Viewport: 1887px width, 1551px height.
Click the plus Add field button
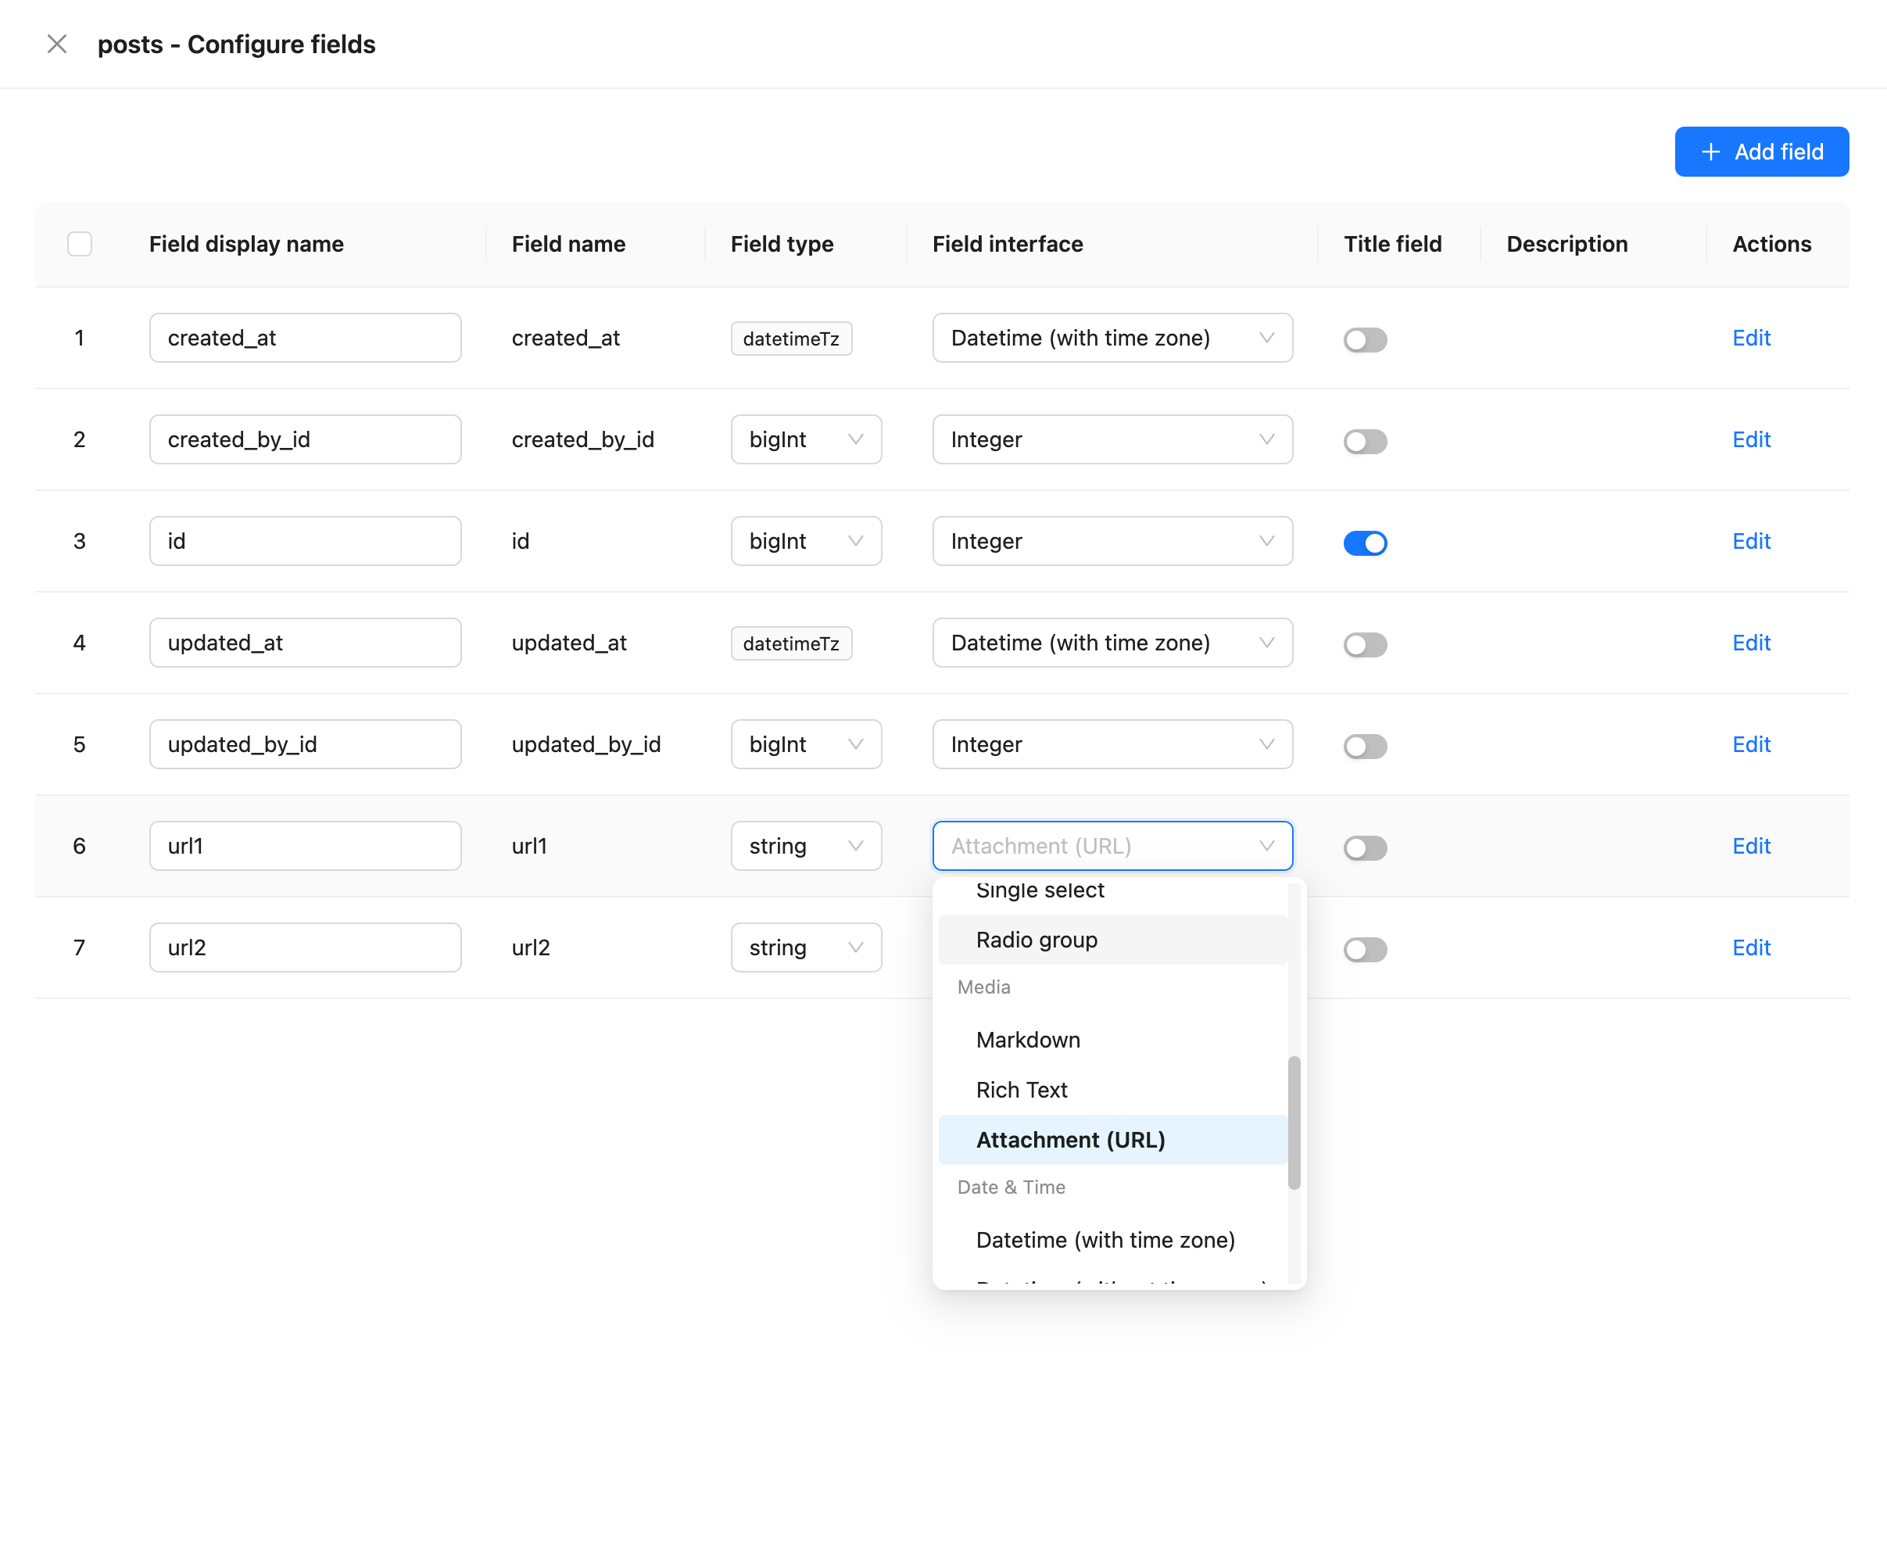coord(1761,152)
